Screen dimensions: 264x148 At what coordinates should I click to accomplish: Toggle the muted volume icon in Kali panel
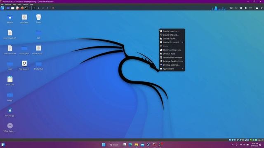pos(236,8)
